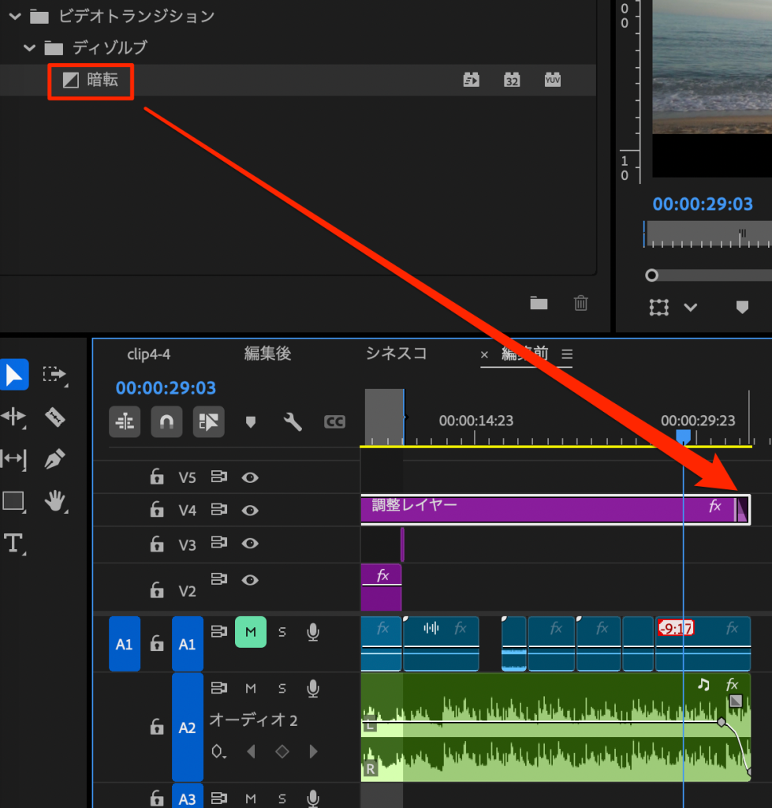The width and height of the screenshot is (772, 808).
Task: Click the delete trash icon in effects panel
Action: [580, 303]
